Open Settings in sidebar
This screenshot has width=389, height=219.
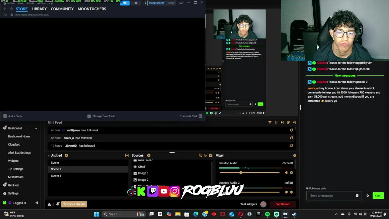[x=11, y=193]
